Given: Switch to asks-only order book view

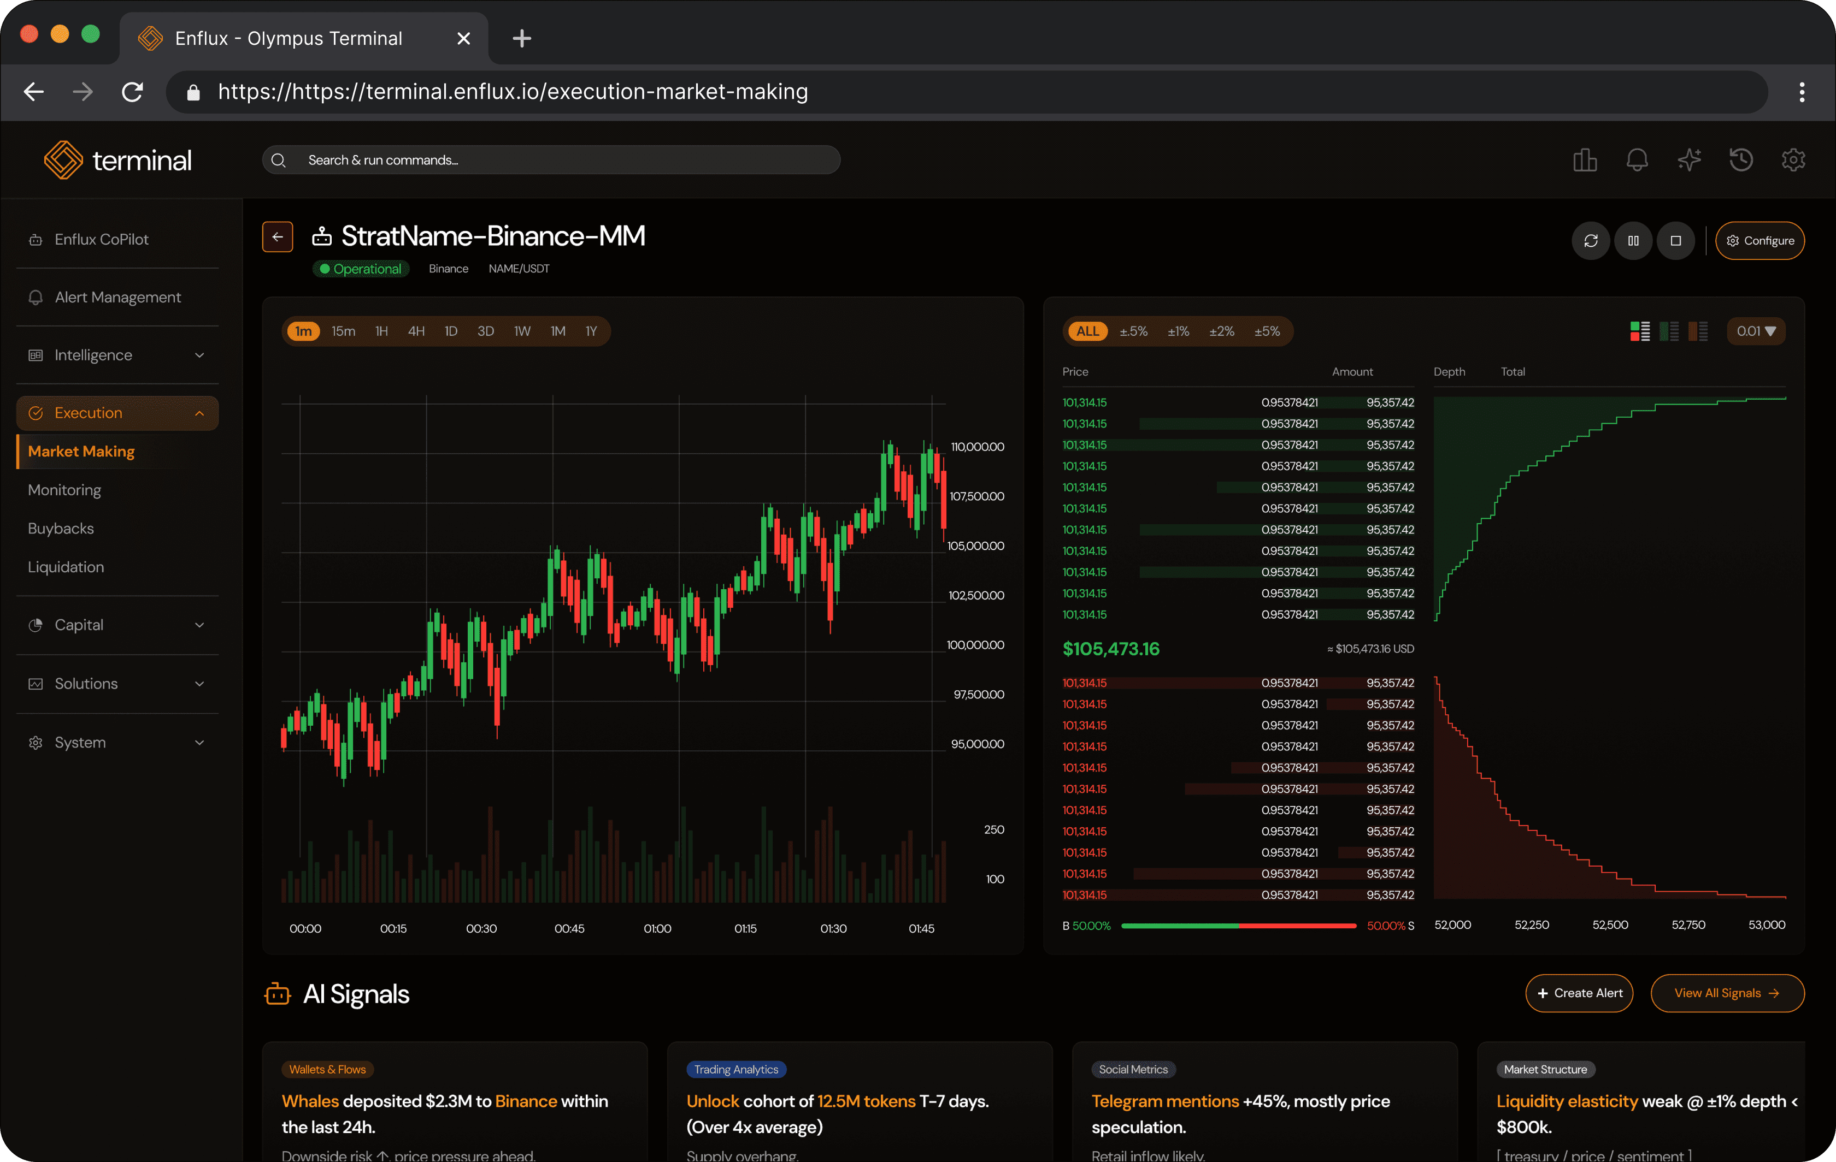Looking at the screenshot, I should pos(1698,331).
